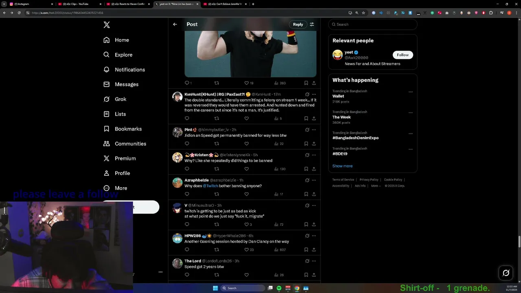
Task: Open Premium in the sidebar
Action: click(x=120, y=158)
